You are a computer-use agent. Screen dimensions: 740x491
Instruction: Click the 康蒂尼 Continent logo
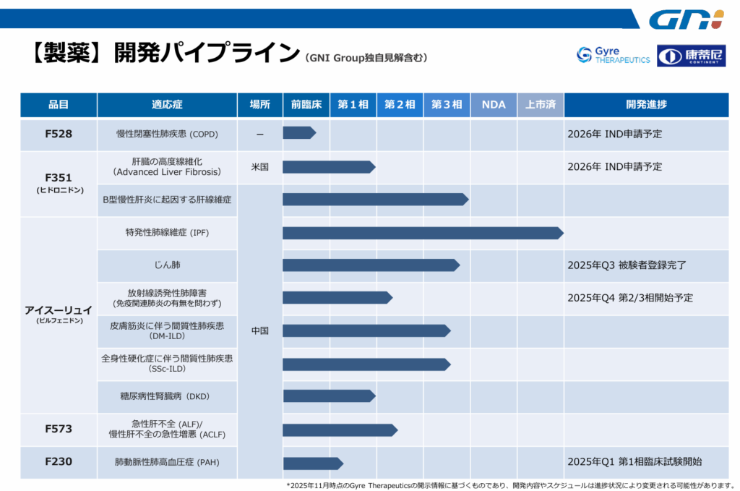click(691, 56)
